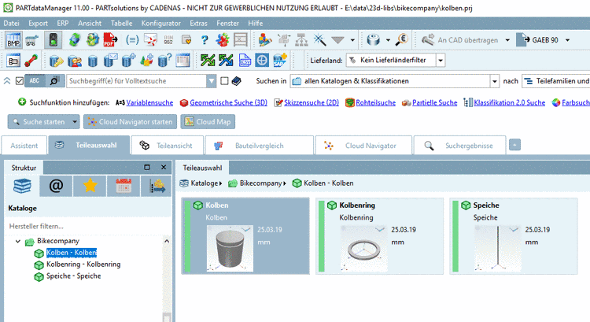
Task: Switch to the Assistent tab
Action: pyautogui.click(x=24, y=146)
